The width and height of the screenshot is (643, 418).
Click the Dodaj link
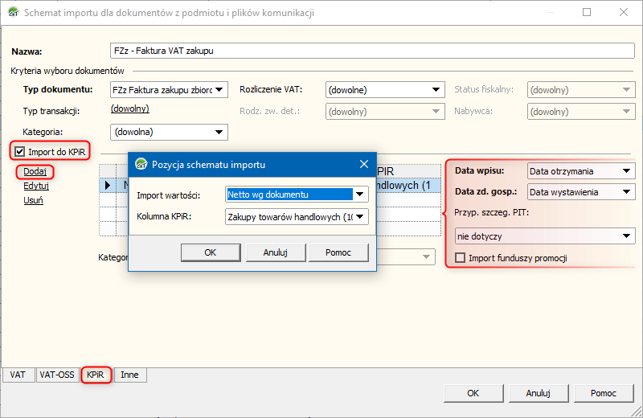35,171
